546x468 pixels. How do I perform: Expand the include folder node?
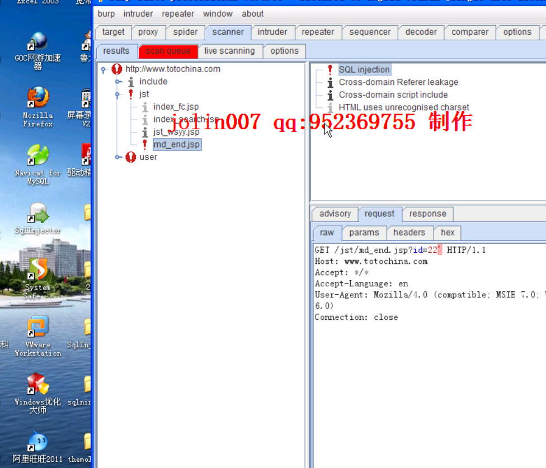119,82
